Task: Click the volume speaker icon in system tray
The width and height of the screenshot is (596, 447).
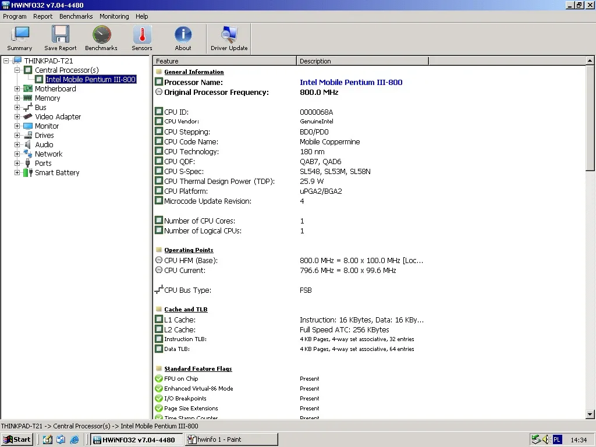Action: (x=546, y=439)
